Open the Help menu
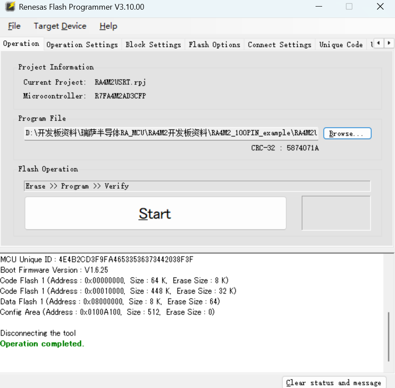 coord(108,26)
